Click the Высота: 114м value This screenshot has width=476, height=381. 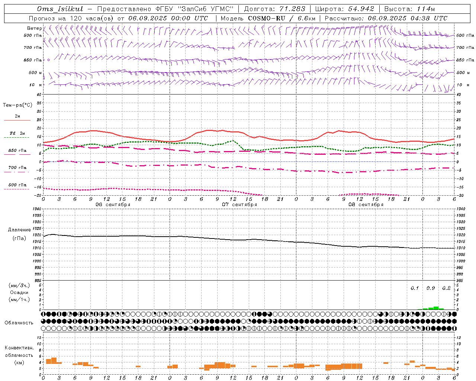[x=409, y=9]
